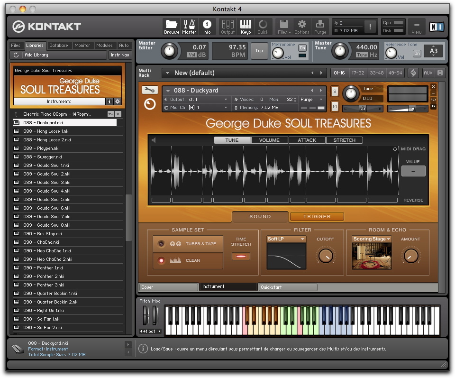Switch to the TRIGGER page tab

point(317,217)
